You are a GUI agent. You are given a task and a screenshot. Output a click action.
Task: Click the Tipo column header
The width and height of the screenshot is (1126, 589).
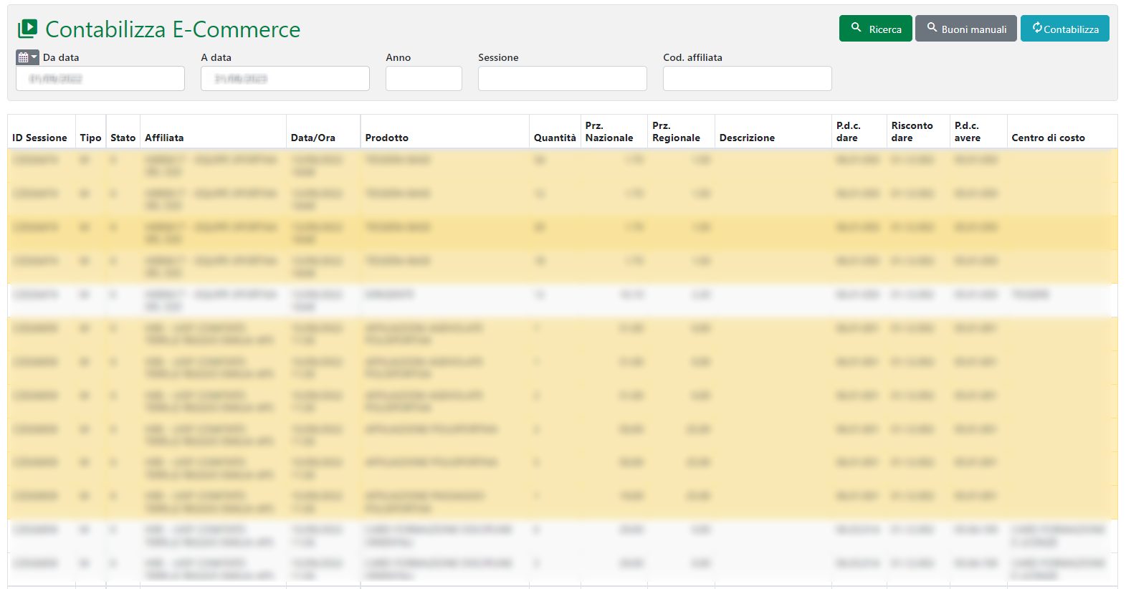[90, 138]
